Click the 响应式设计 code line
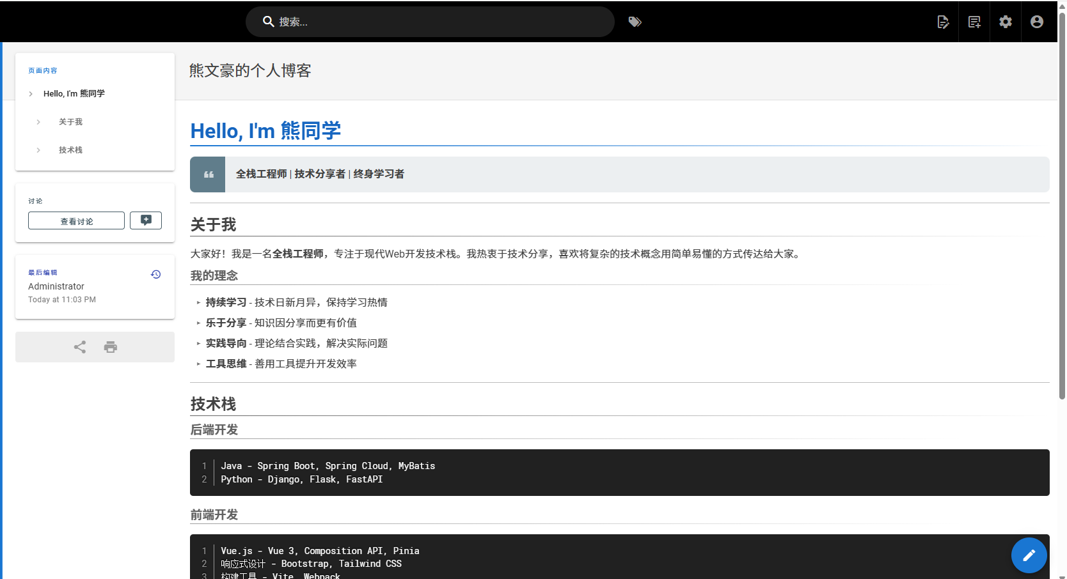 coord(312,564)
